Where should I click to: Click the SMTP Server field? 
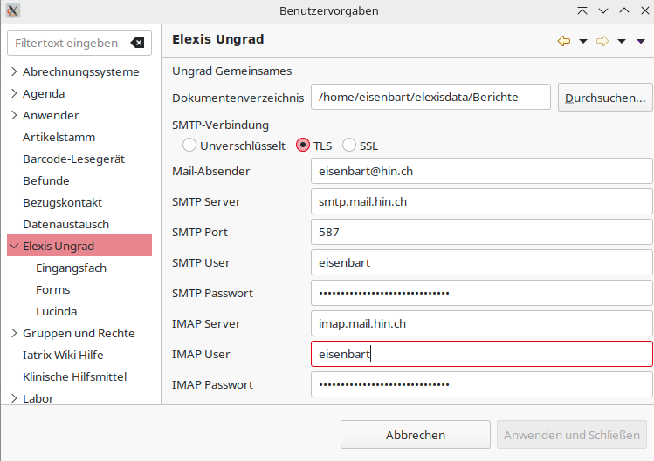coord(482,201)
